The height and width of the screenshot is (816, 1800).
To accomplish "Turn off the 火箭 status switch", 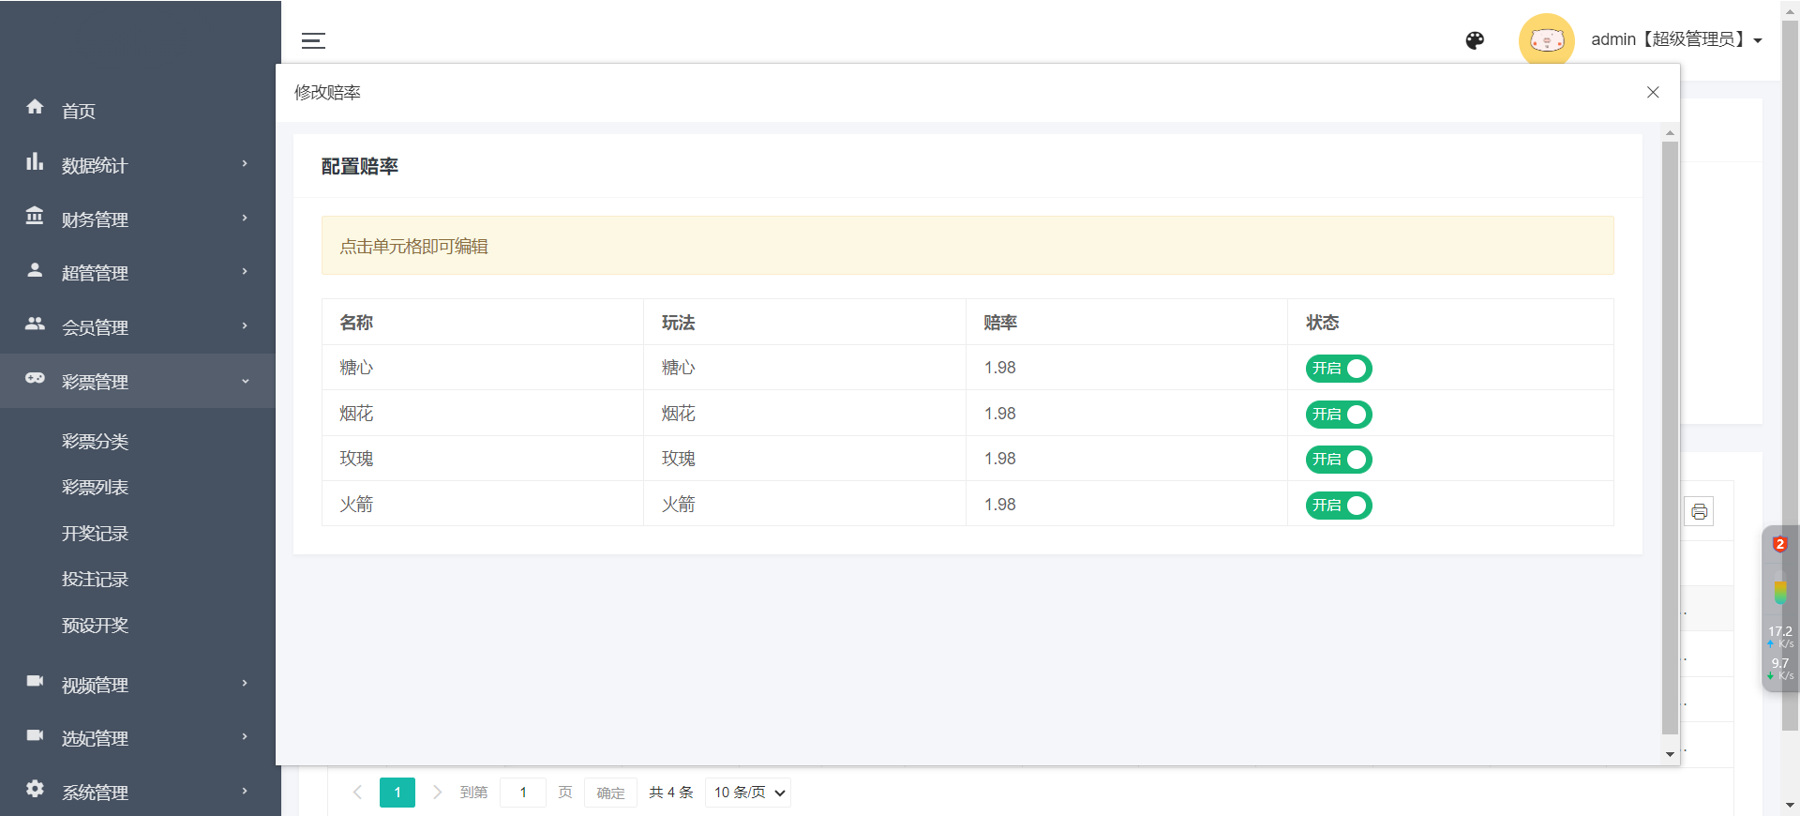I will [x=1339, y=506].
